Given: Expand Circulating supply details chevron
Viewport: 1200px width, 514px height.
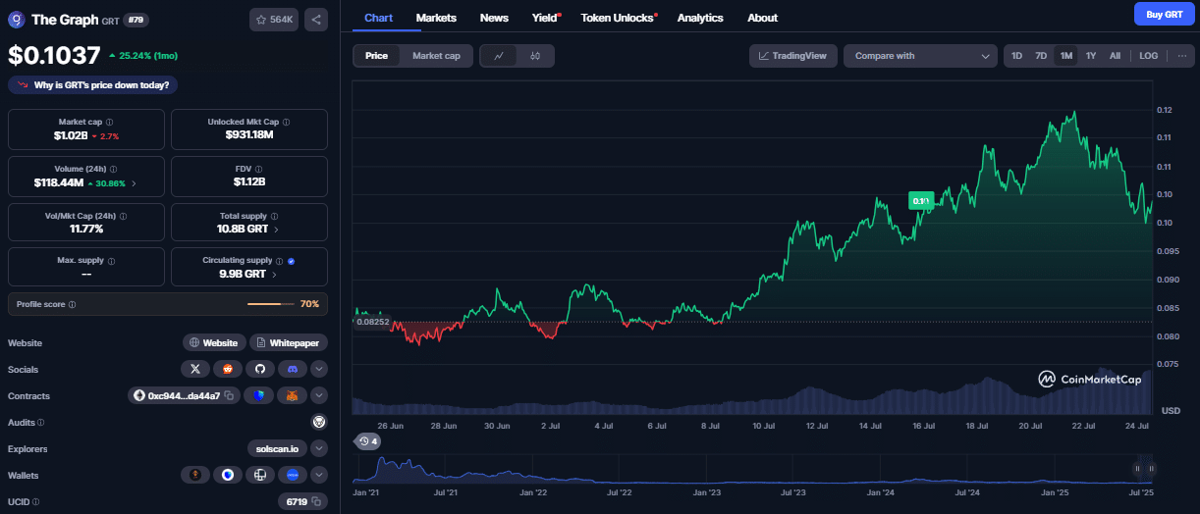Looking at the screenshot, I should [x=276, y=275].
